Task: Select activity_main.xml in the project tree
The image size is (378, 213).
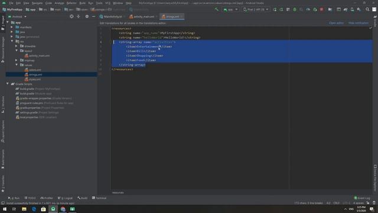Action: pos(39,56)
